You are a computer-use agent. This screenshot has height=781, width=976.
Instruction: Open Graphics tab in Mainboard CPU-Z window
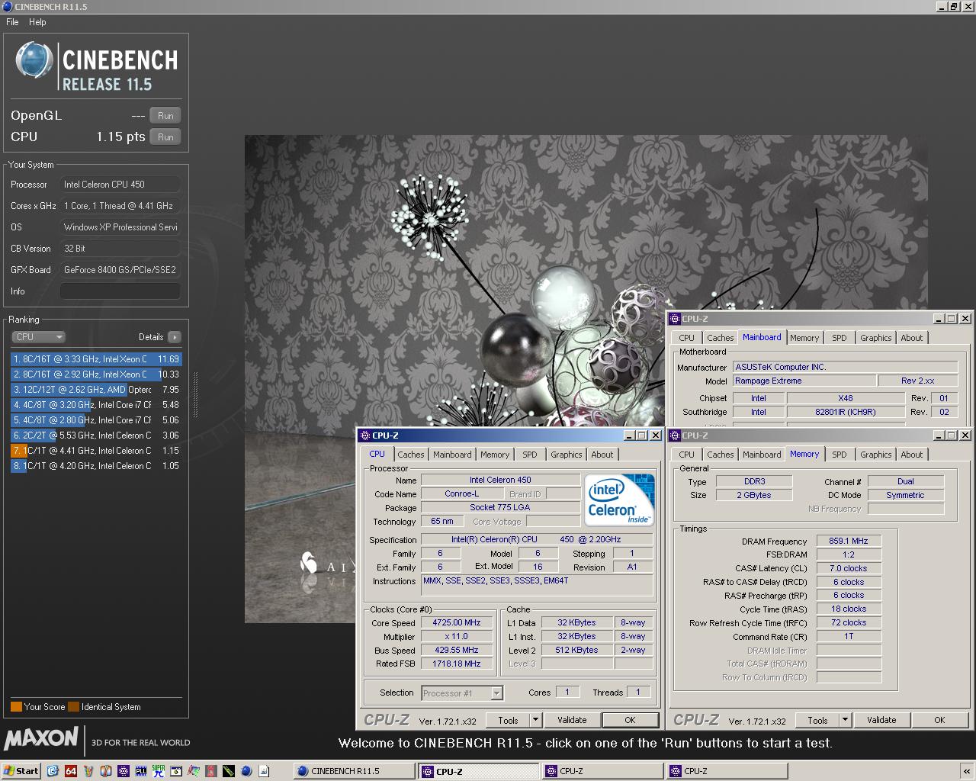pyautogui.click(x=876, y=337)
